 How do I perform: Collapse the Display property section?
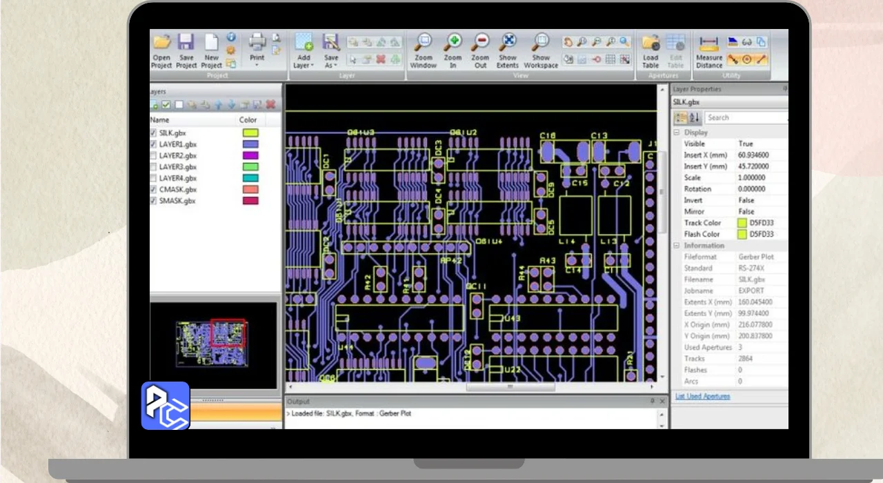(677, 132)
